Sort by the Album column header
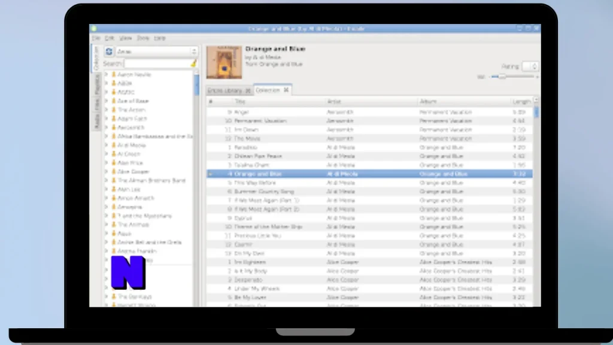613x345 pixels. coord(464,101)
